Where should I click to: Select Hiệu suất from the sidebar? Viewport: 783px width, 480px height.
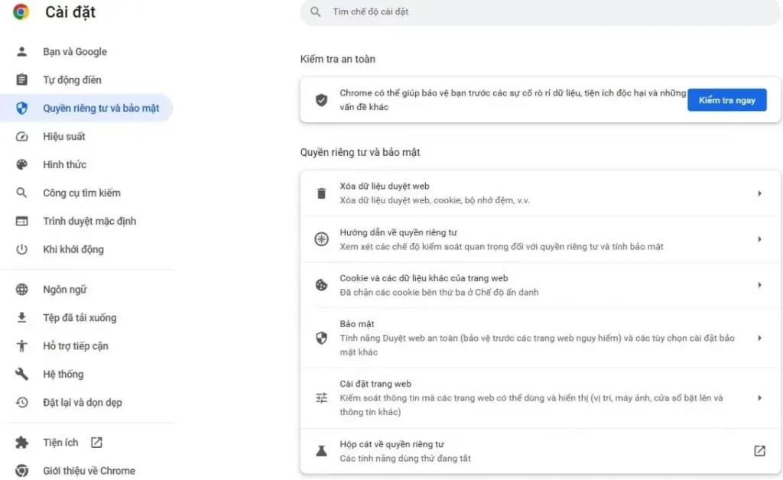63,137
